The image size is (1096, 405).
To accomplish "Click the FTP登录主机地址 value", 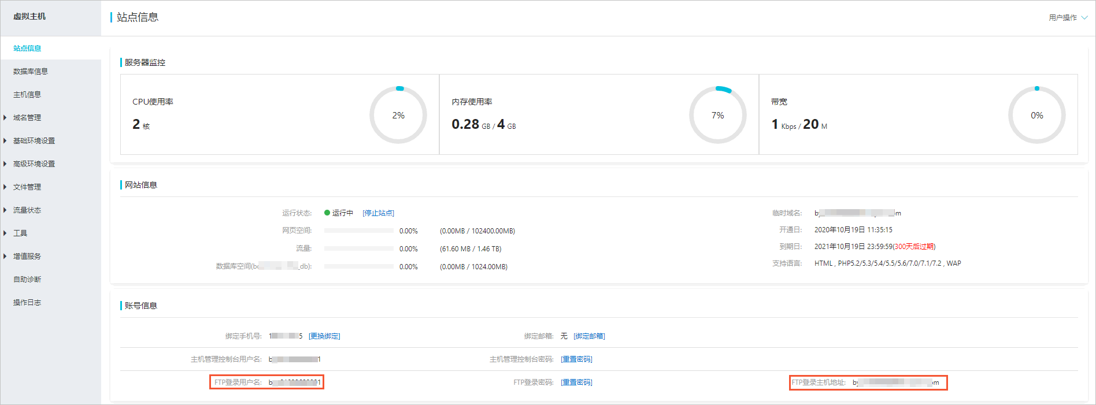I will click(x=896, y=382).
